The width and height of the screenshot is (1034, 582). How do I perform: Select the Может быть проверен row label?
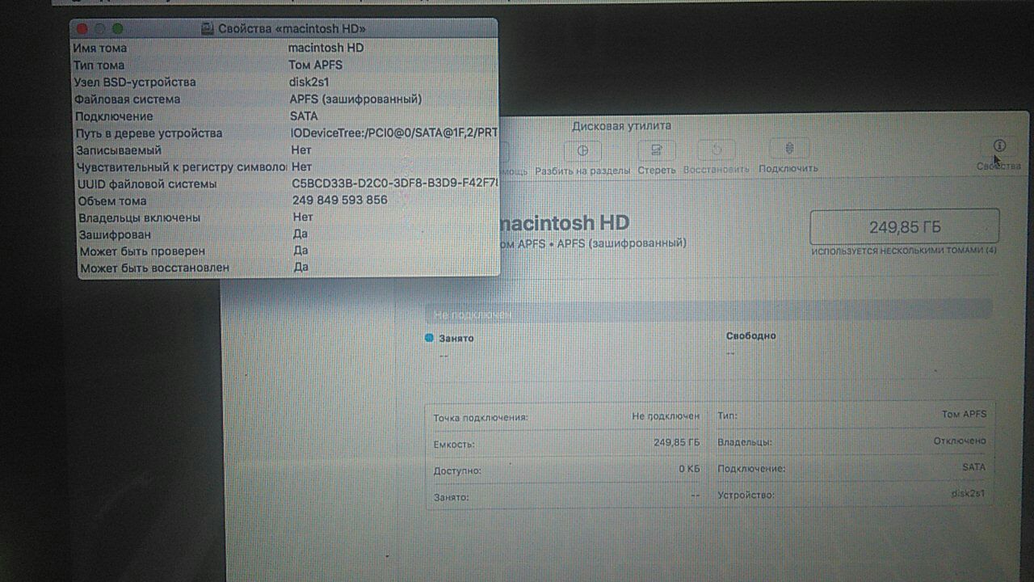[142, 251]
